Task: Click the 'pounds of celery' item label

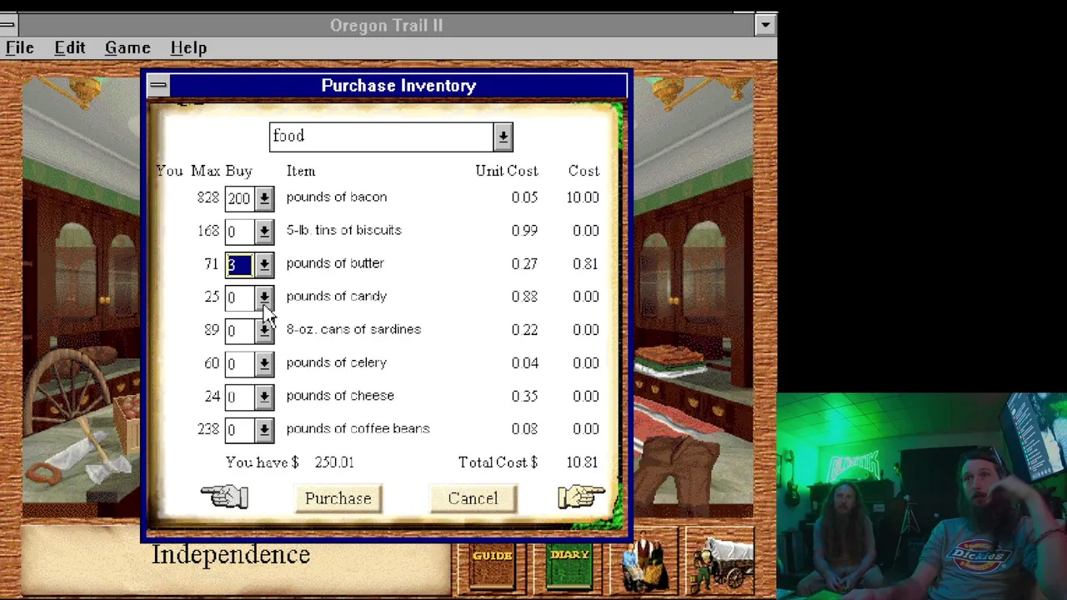Action: click(x=337, y=362)
